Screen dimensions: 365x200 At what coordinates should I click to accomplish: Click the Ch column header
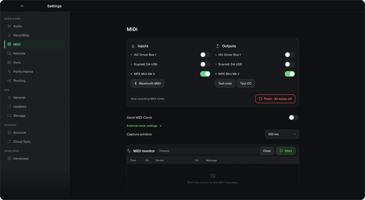[x=197, y=161]
